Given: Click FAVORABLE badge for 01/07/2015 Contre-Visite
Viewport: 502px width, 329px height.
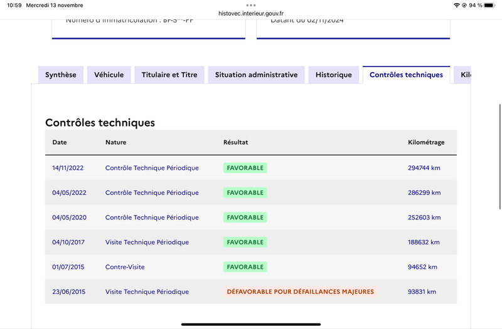Looking at the screenshot, I should click(x=245, y=267).
